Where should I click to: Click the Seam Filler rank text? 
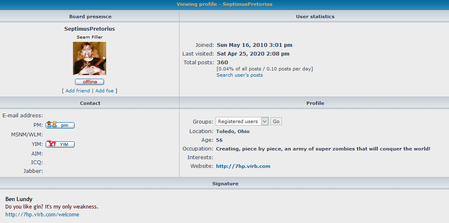(x=90, y=37)
